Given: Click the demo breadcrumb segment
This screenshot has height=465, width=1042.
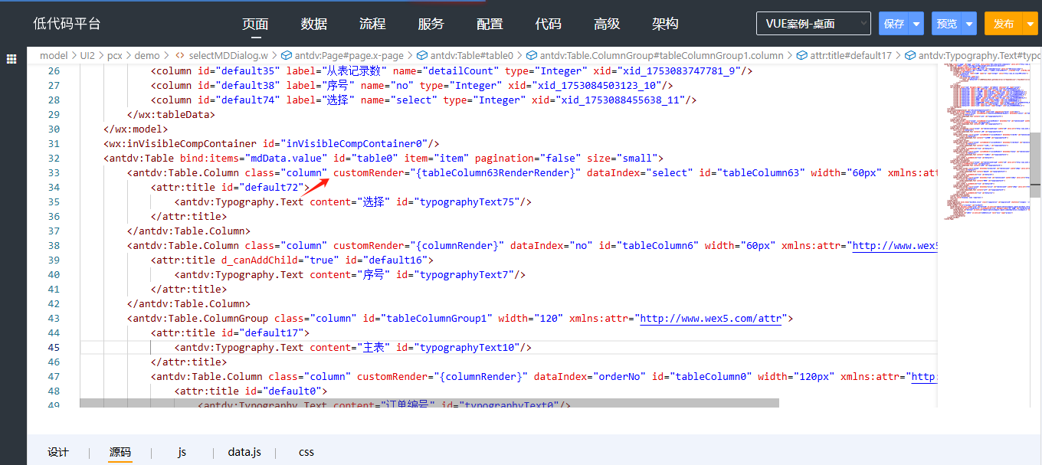Looking at the screenshot, I should click(147, 55).
